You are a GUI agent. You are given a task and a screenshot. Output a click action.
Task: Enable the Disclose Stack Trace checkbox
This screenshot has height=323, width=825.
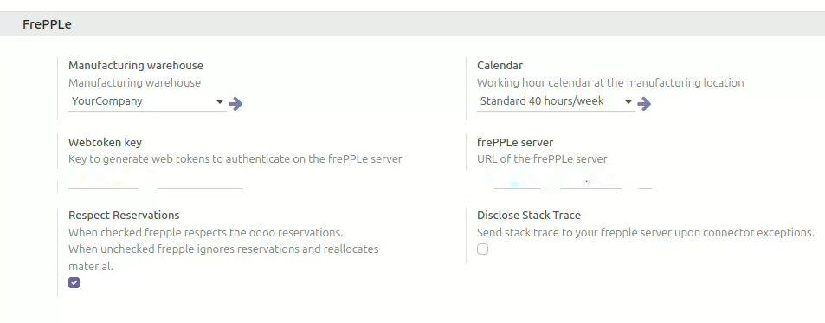[482, 249]
